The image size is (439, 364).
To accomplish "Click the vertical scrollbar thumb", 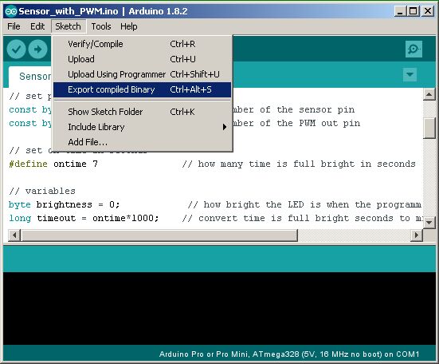I will 429,128.
